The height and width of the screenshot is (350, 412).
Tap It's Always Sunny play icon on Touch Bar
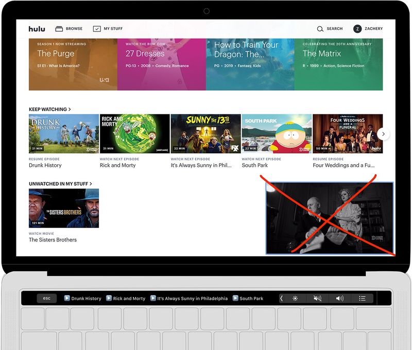tap(153, 298)
